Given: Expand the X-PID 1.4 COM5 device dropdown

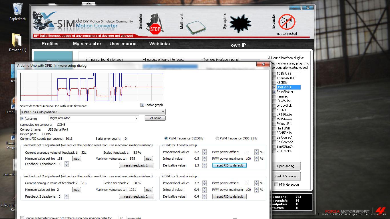Looking at the screenshot, I should (163, 112).
